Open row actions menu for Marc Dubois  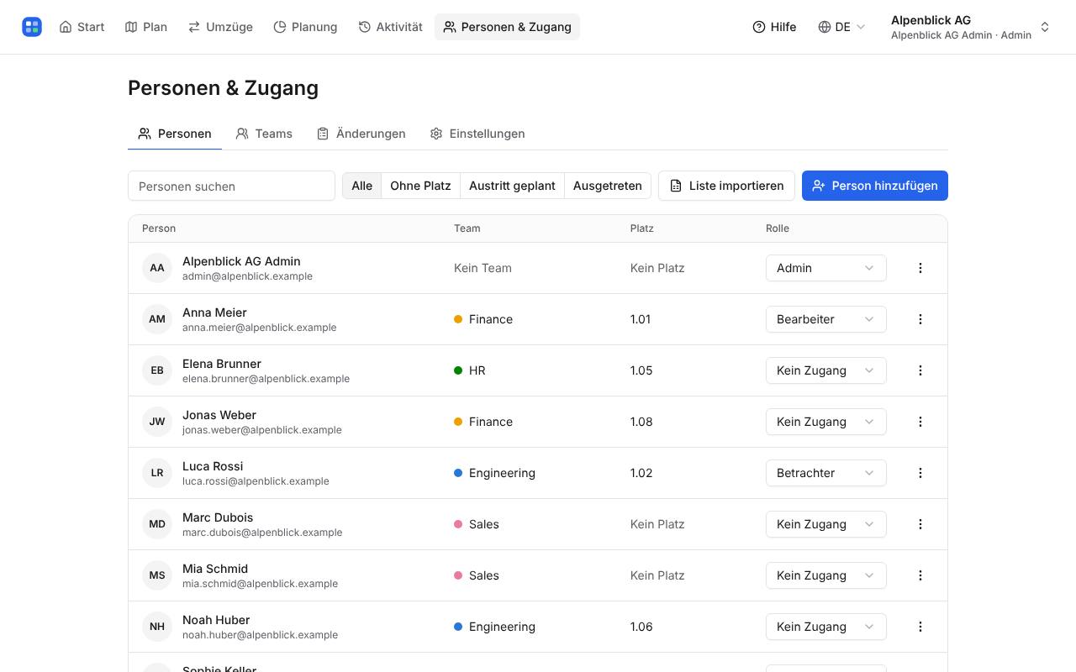(920, 524)
